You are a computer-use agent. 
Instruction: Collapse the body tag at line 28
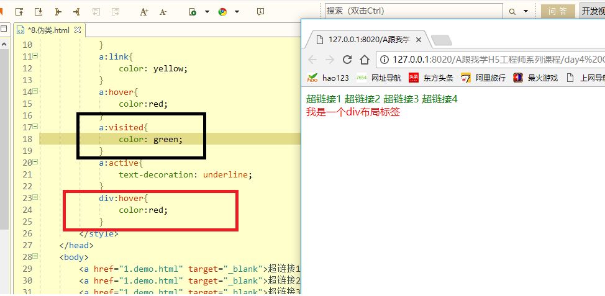35,256
